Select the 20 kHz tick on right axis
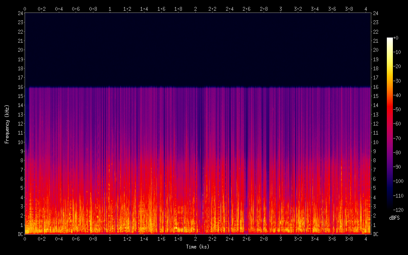The width and height of the screenshot is (408, 255). tap(376, 50)
